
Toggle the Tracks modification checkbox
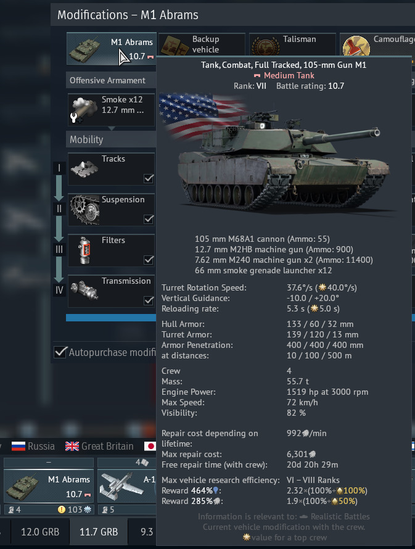(x=149, y=178)
